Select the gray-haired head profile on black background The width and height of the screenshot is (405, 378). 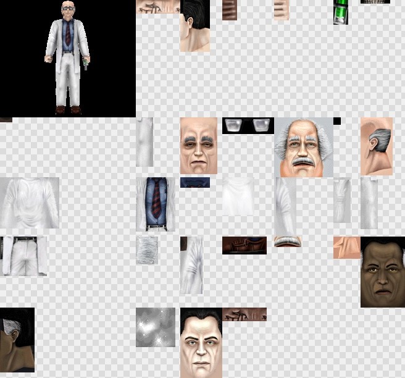(x=17, y=332)
